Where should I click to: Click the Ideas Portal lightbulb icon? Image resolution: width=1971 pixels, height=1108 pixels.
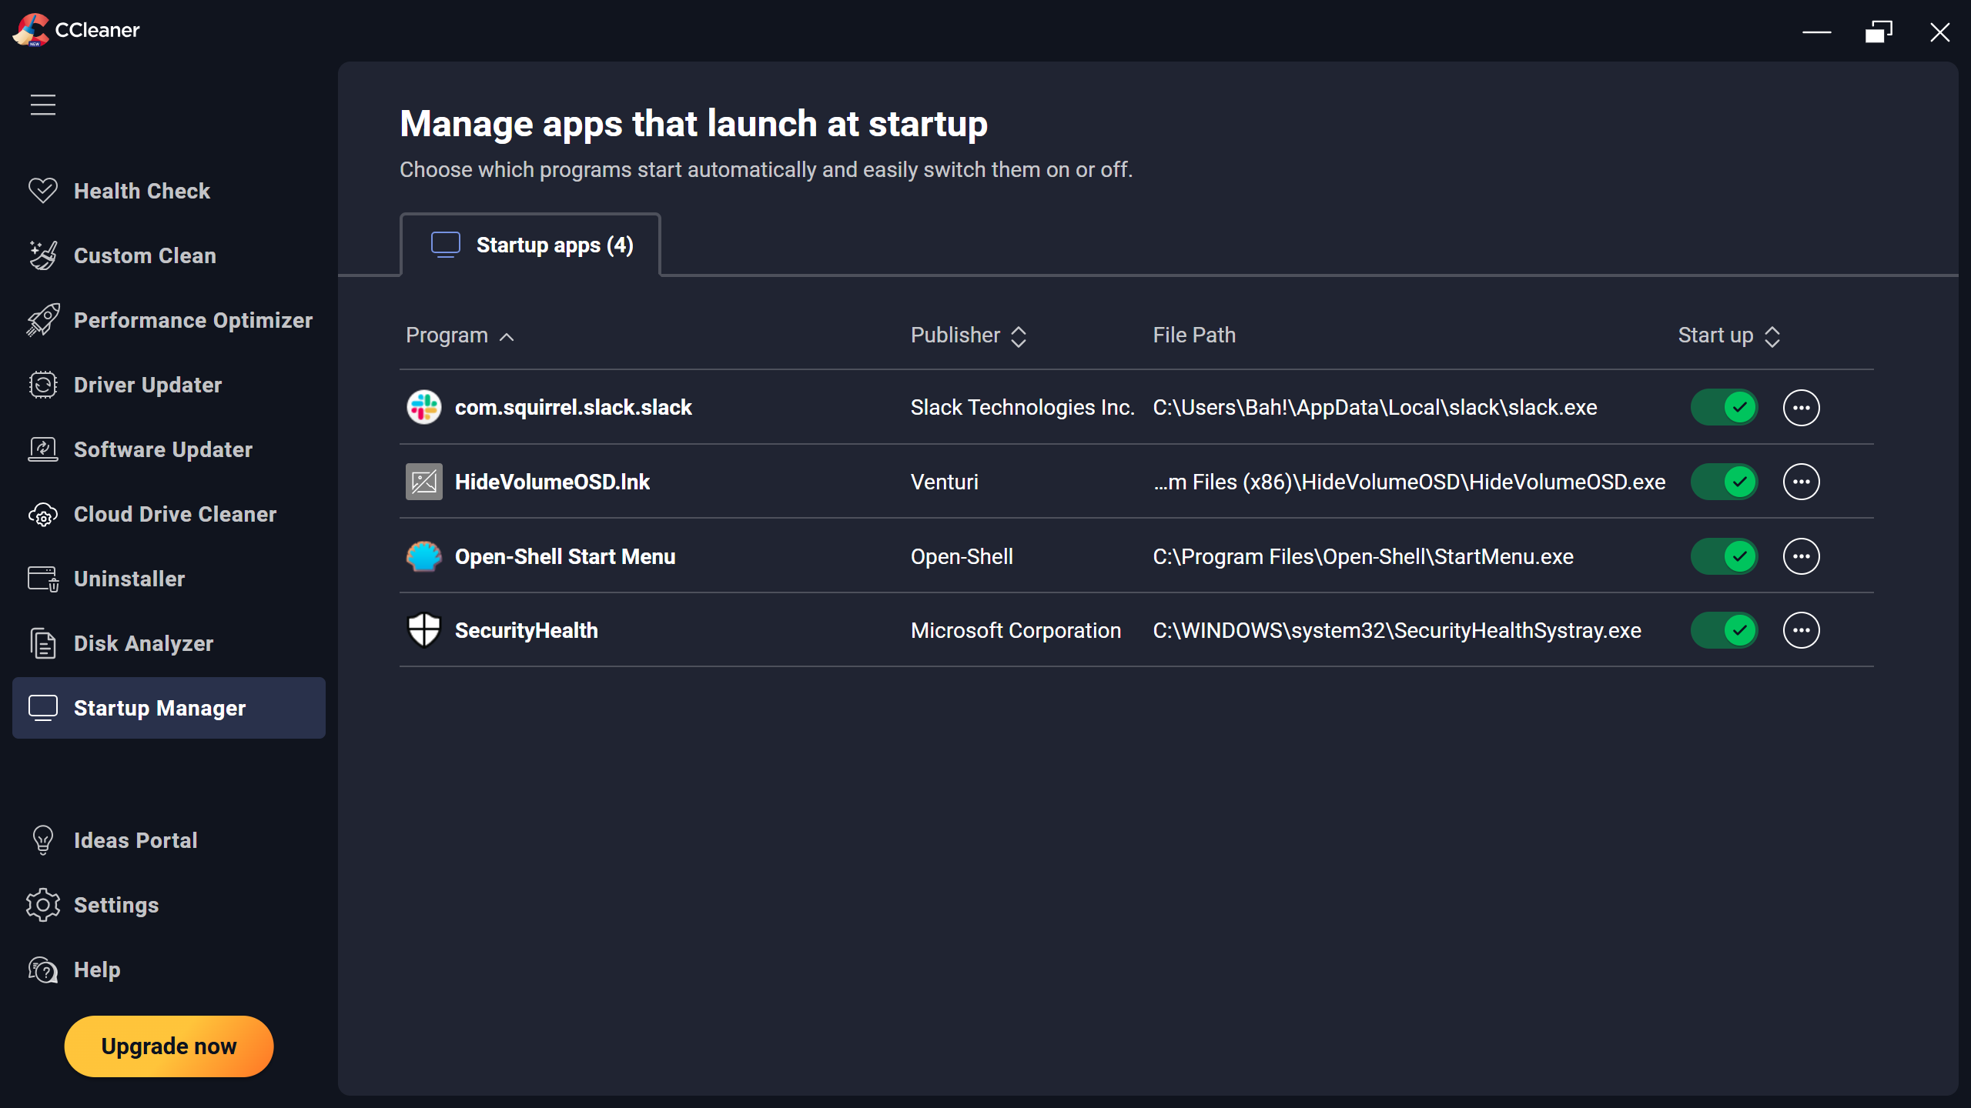point(43,840)
